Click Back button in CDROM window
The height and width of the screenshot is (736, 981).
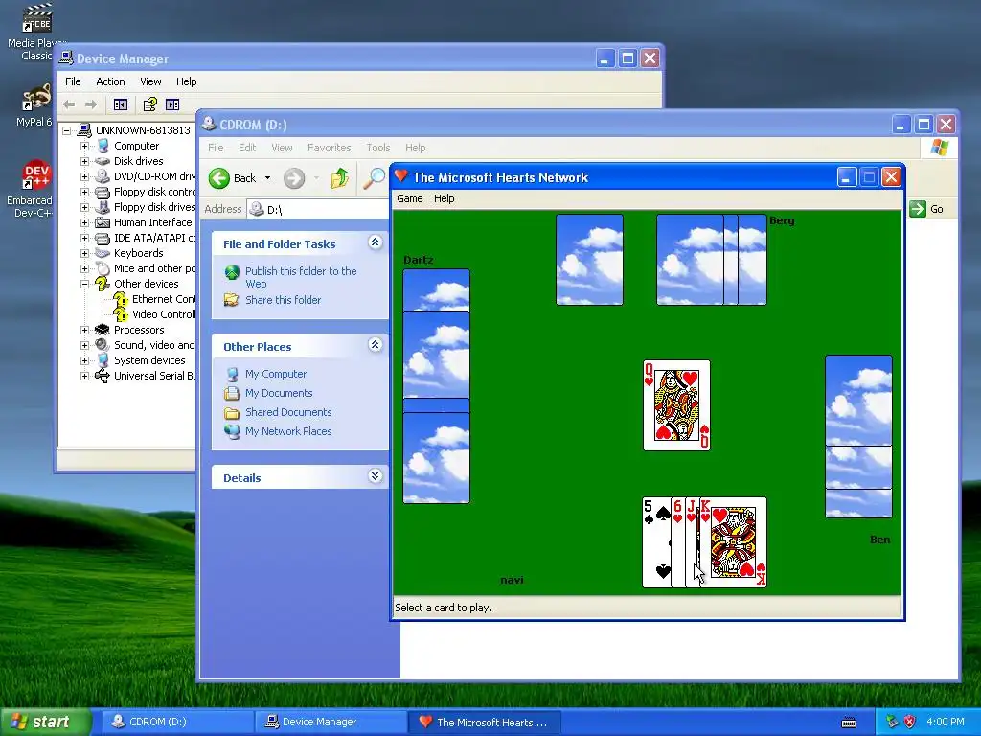coord(232,178)
